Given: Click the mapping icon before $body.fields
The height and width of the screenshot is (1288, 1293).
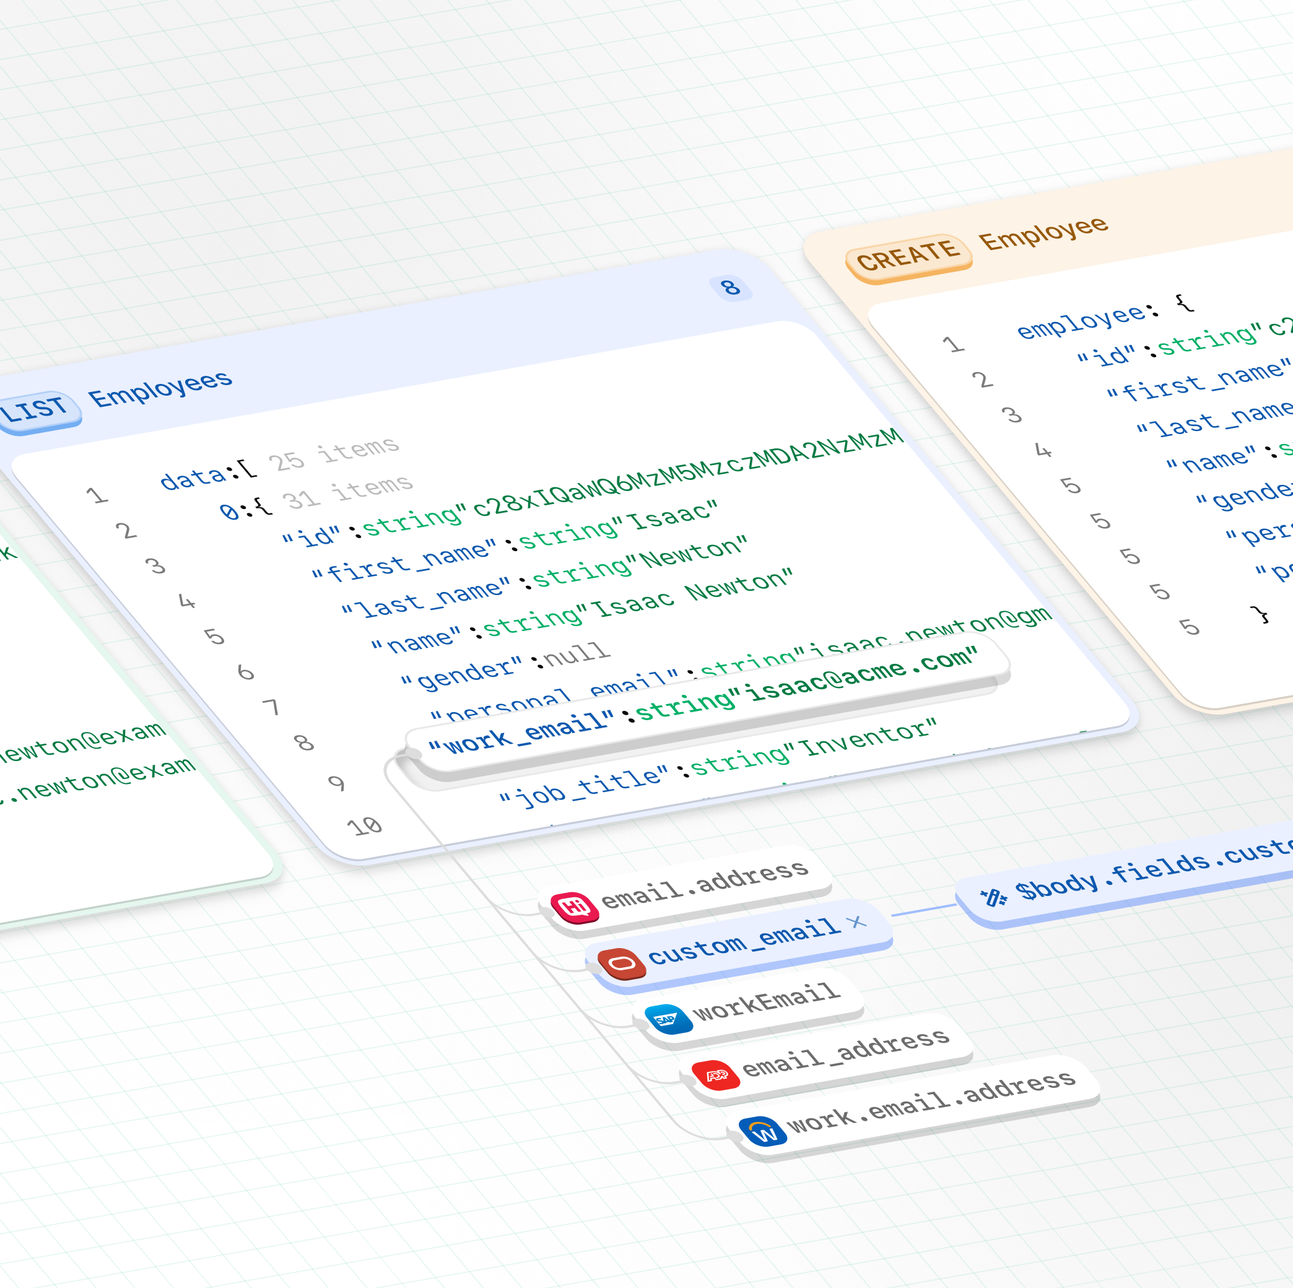Looking at the screenshot, I should [x=993, y=897].
